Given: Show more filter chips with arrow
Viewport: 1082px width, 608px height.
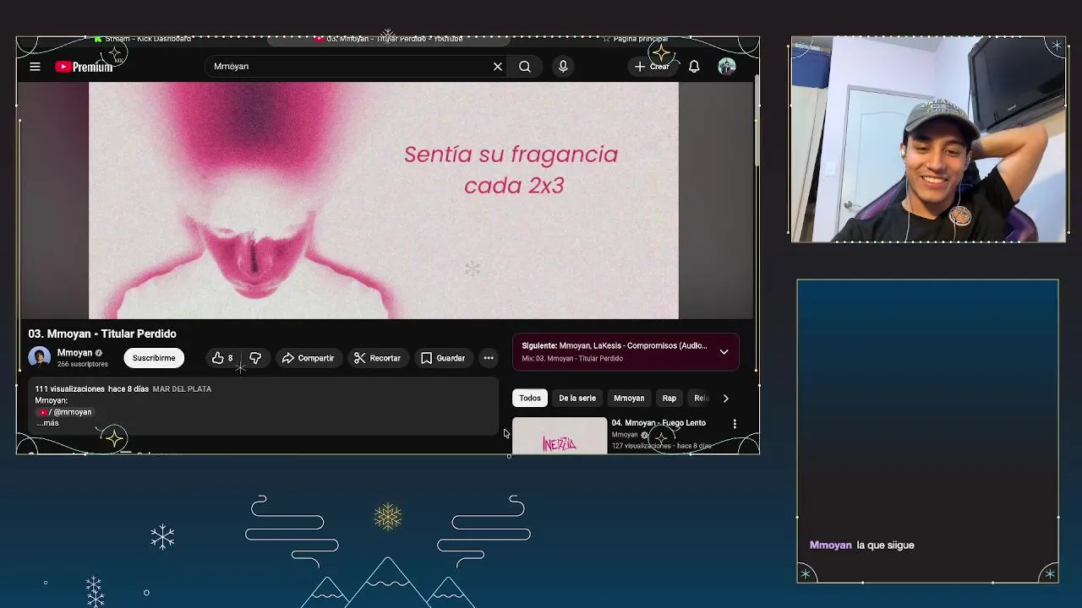Looking at the screenshot, I should 725,398.
